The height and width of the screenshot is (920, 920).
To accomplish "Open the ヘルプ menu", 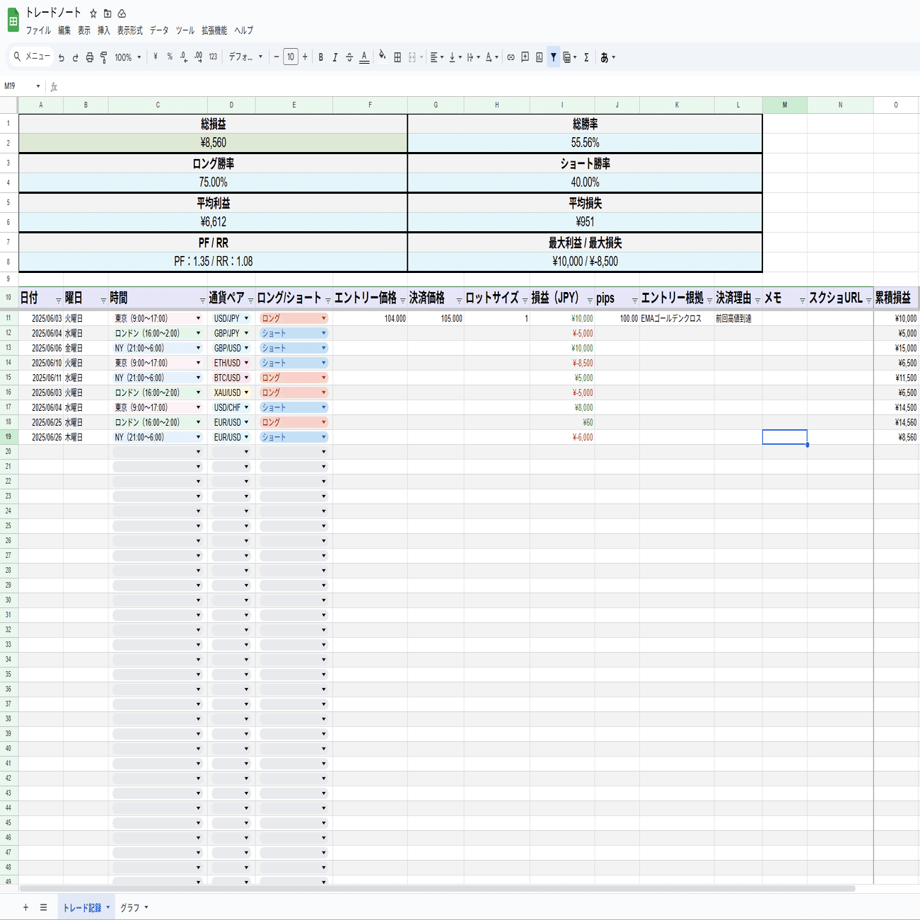I will pyautogui.click(x=244, y=30).
